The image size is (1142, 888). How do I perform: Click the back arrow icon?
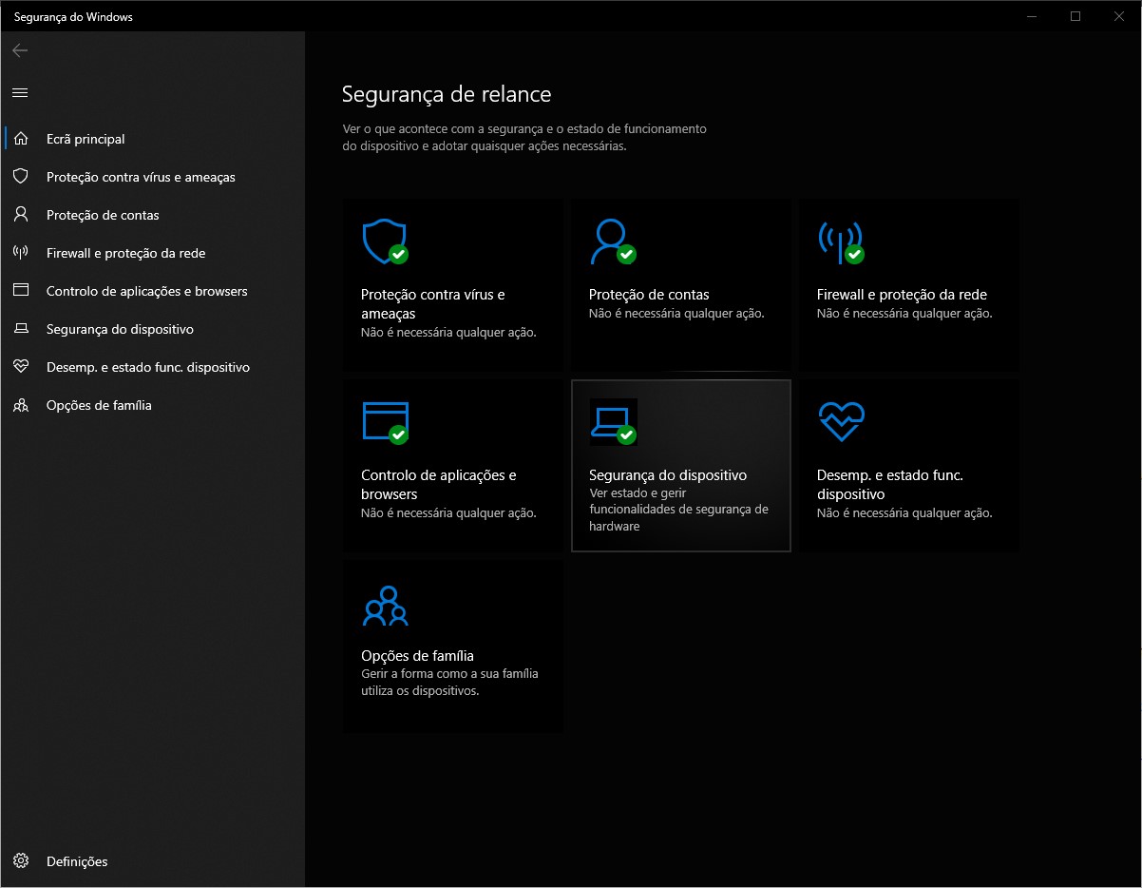coord(20,50)
